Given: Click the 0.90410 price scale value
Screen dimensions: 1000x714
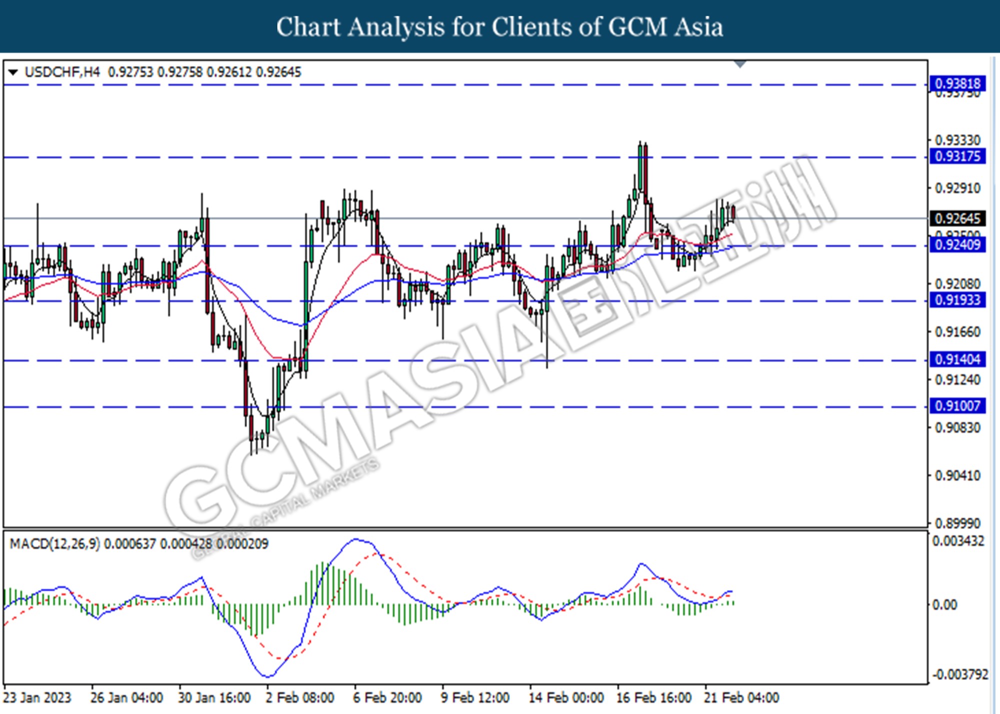Looking at the screenshot, I should [x=957, y=475].
